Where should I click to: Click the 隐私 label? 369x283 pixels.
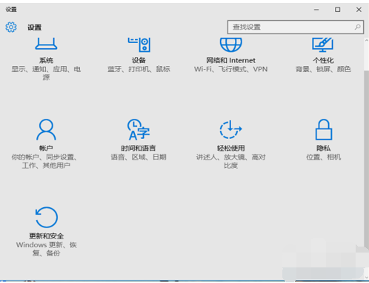324,148
